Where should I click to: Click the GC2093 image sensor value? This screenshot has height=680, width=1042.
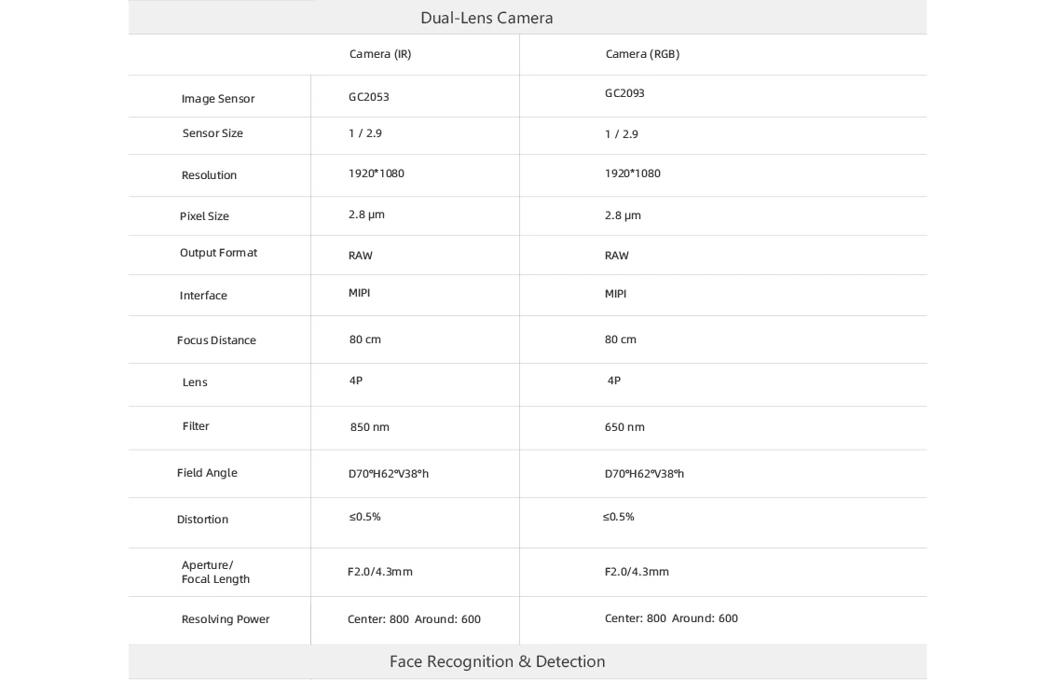tap(624, 93)
